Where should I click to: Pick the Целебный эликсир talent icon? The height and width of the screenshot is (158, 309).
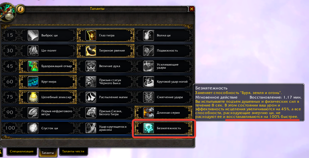click(x=33, y=97)
